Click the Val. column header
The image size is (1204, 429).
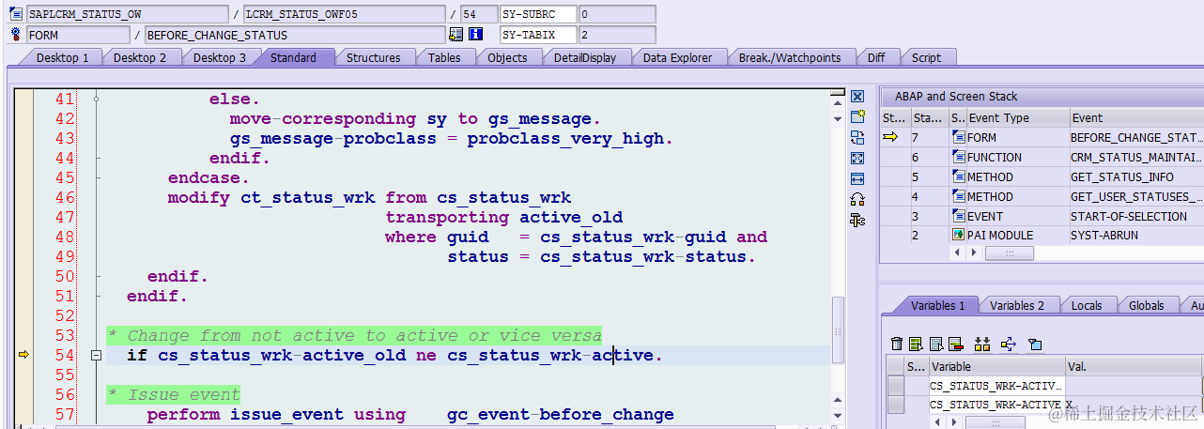[x=1135, y=366]
